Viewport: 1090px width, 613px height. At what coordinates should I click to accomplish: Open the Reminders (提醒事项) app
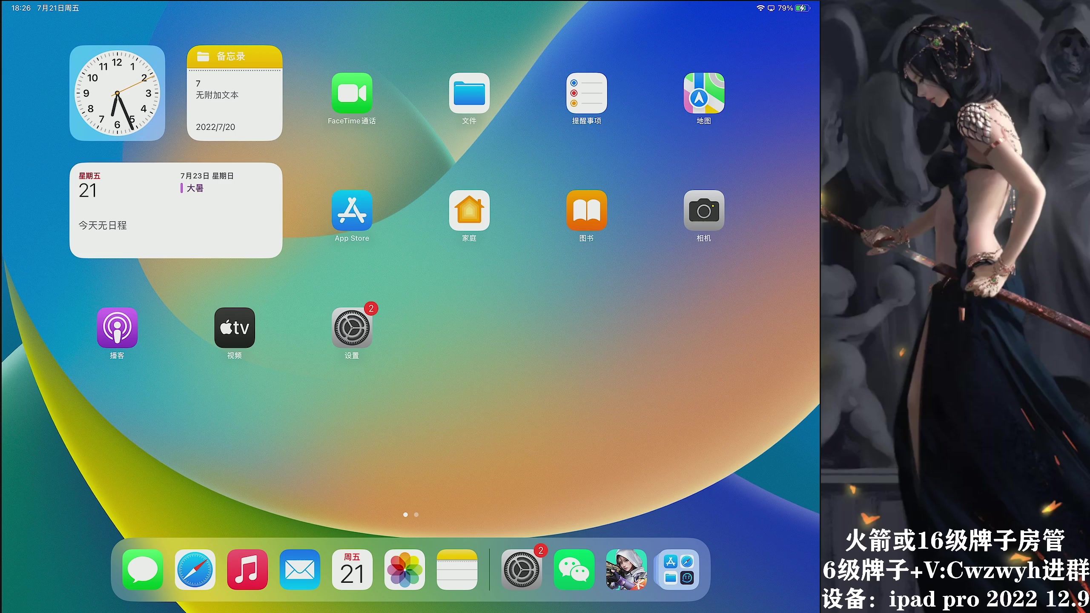[587, 93]
